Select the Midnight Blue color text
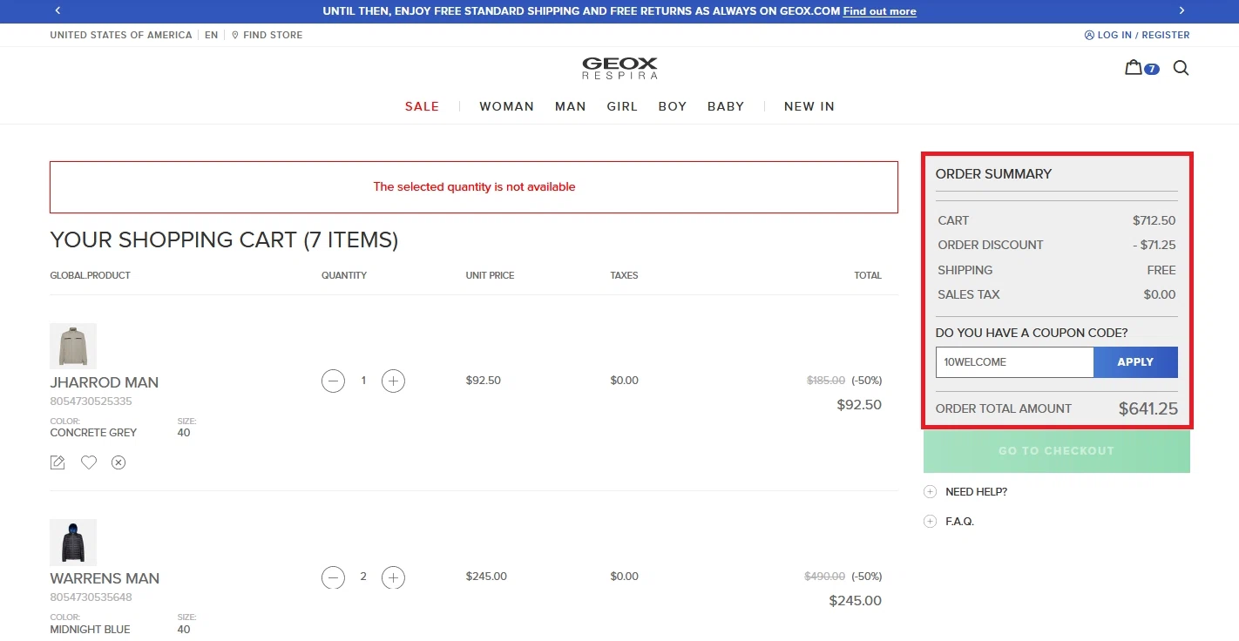The image size is (1239, 641). pos(90,630)
